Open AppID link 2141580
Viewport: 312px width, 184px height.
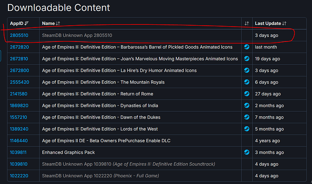click(19, 94)
